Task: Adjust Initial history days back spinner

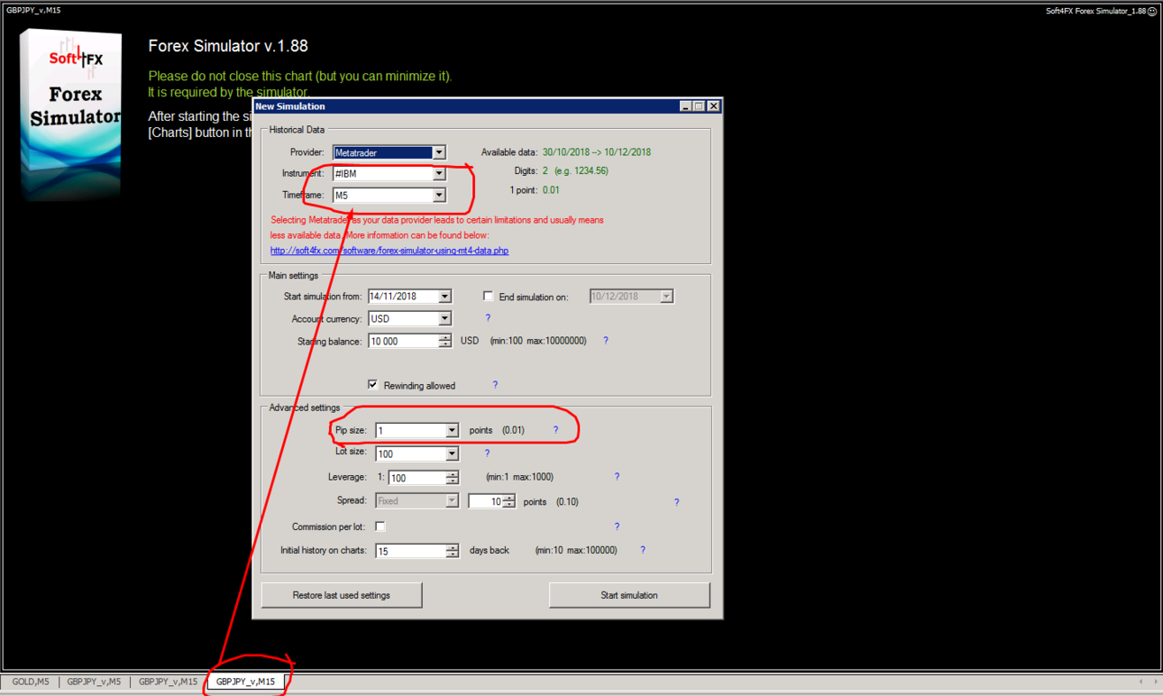Action: tap(453, 551)
